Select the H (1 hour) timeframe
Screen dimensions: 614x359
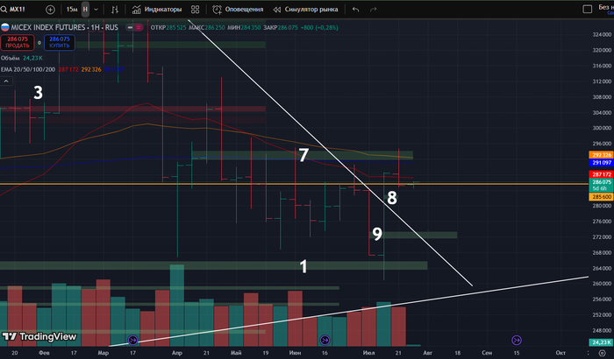pyautogui.click(x=85, y=9)
